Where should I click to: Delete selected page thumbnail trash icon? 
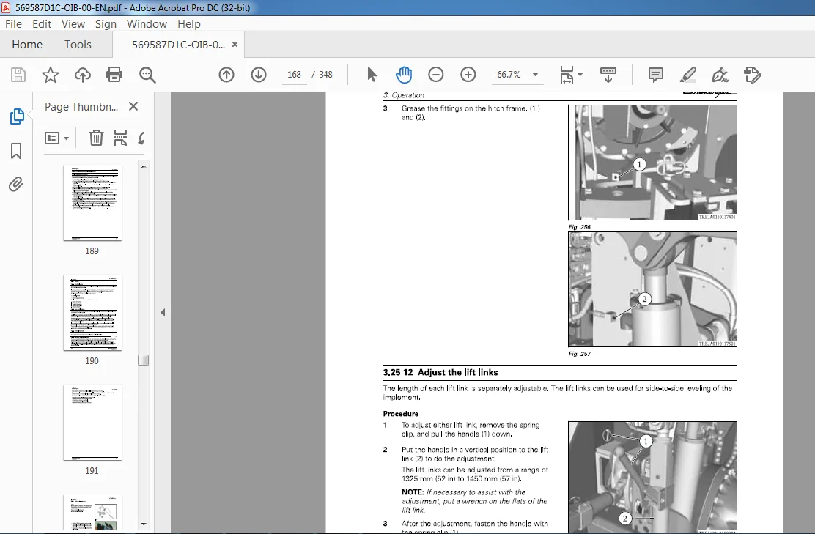click(96, 138)
